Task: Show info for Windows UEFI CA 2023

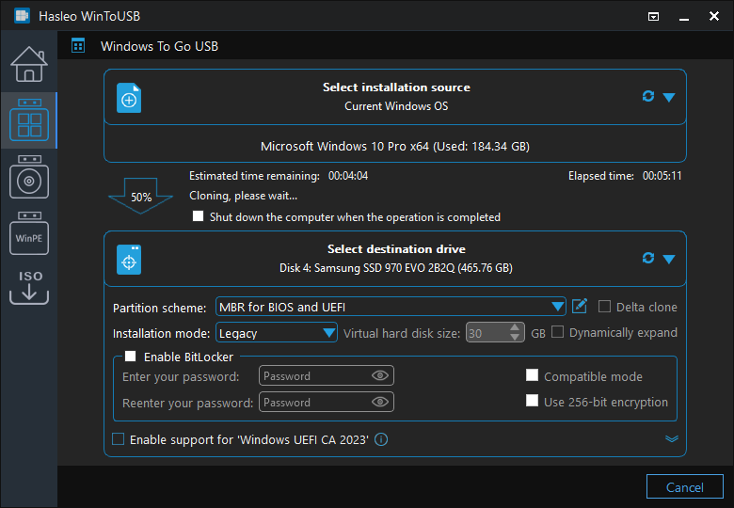Action: (x=381, y=439)
